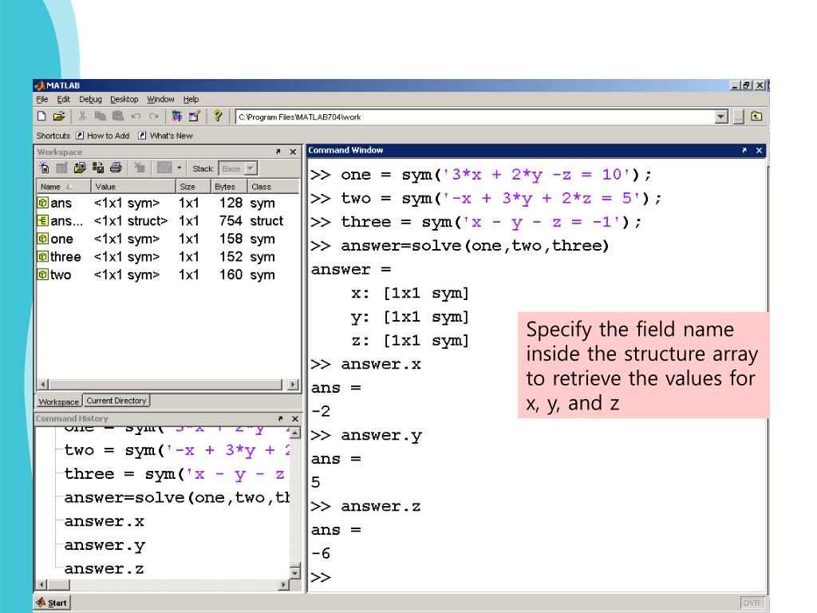Launch Simulink from the toolbar
This screenshot has width=817, height=613.
176,117
